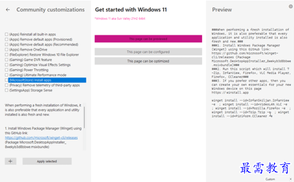This screenshot has width=294, height=182.
Task: Click the winget install script text in Preview
Action: [x=251, y=108]
